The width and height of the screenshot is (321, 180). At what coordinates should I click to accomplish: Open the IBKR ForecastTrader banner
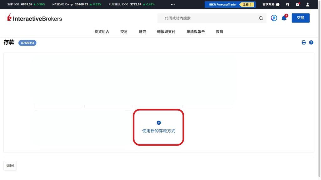230,4
